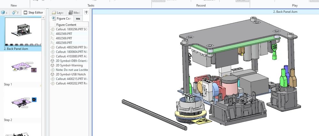Click note icon beside Do not use Loctite
This screenshot has height=136, width=319.
[x=52, y=70]
